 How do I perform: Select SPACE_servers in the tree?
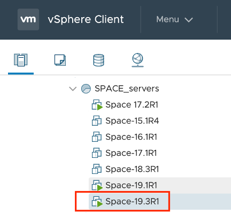tap(127, 89)
